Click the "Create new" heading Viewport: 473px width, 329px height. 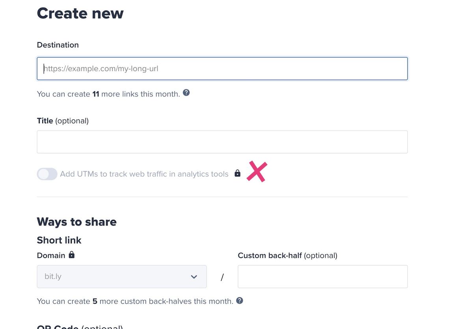[80, 13]
